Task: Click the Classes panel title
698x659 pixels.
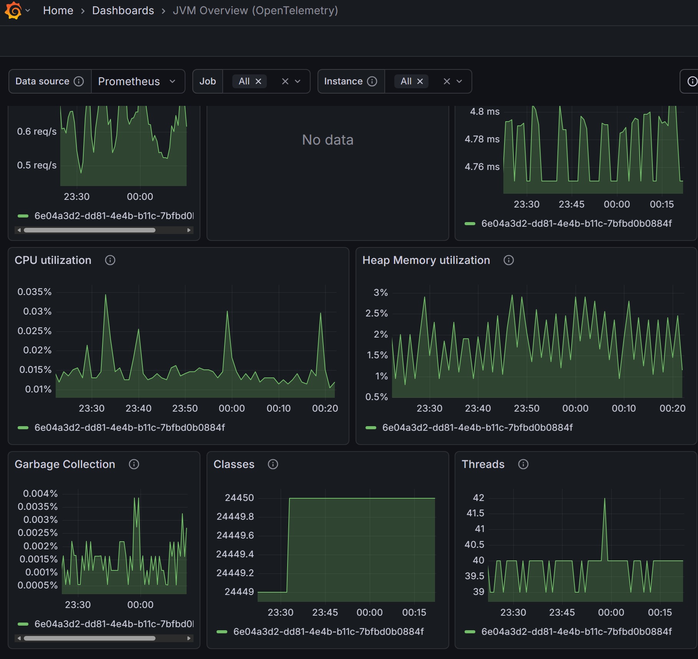Action: 234,465
